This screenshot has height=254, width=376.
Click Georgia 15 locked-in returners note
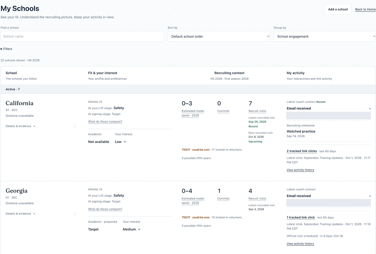click(x=227, y=217)
